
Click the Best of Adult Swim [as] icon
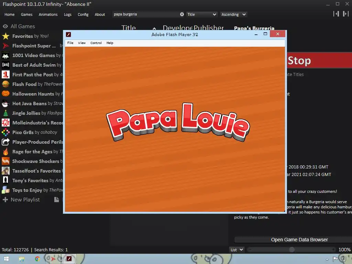5,65
